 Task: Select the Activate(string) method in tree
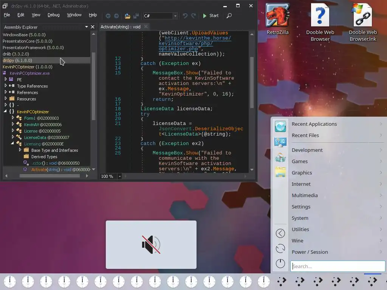click(61, 170)
